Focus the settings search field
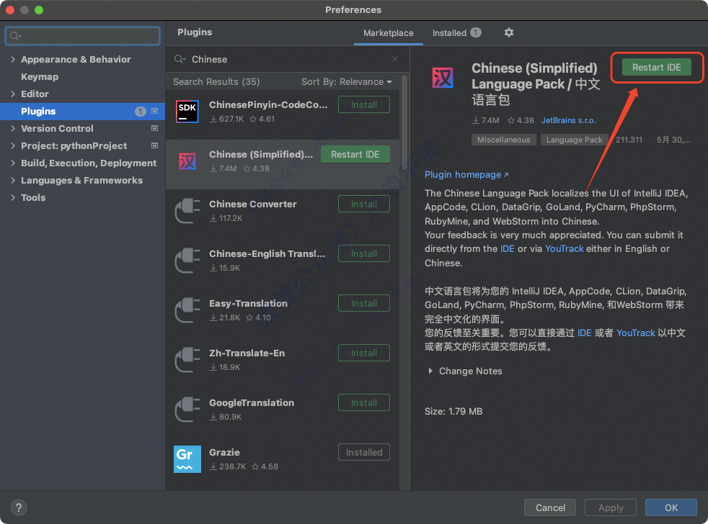 tap(83, 35)
